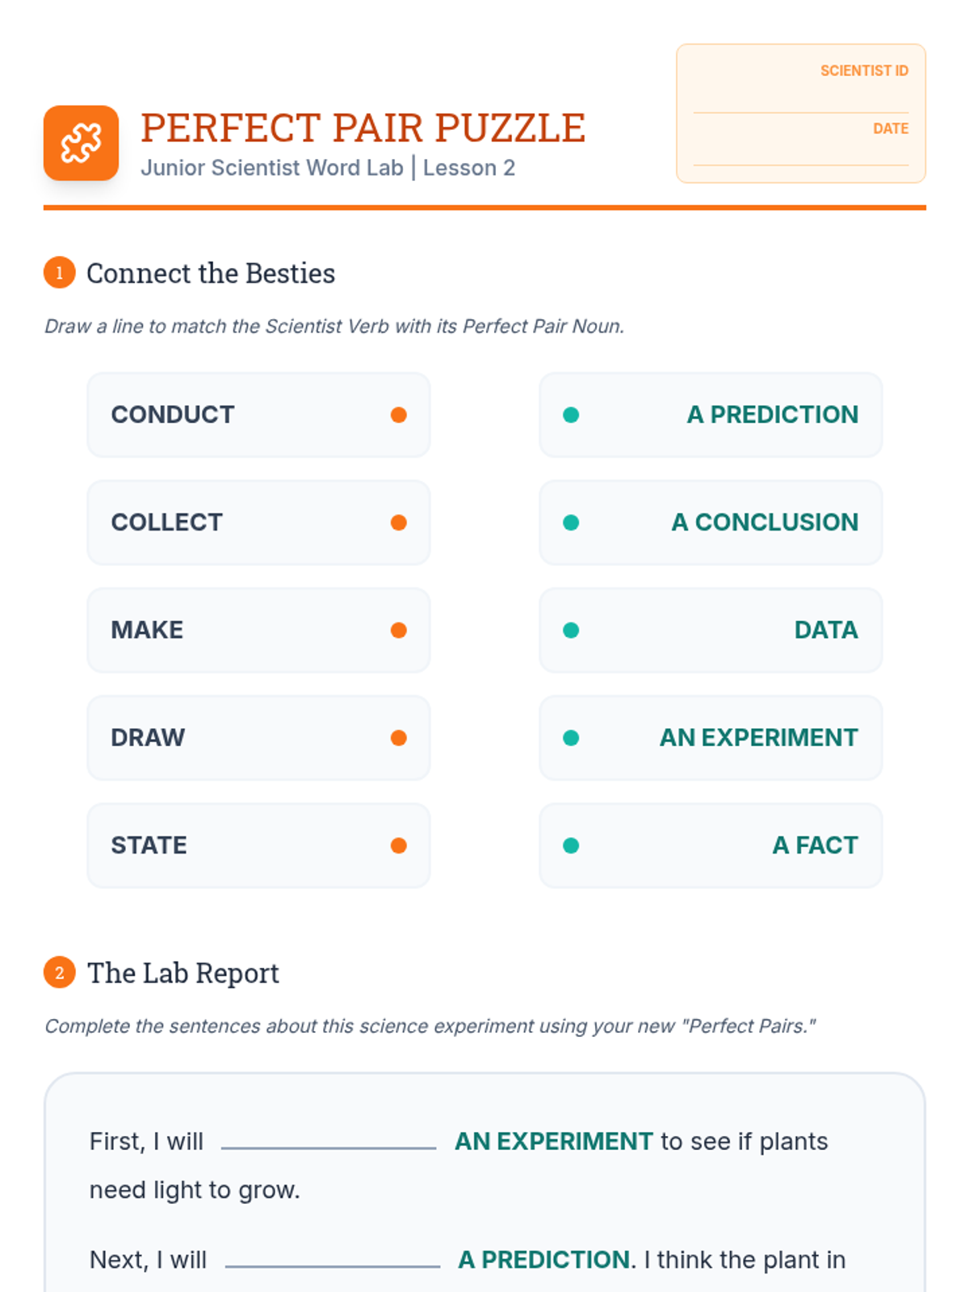The width and height of the screenshot is (969, 1292).
Task: Click the orange dot beside CONDUCT
Action: [398, 415]
